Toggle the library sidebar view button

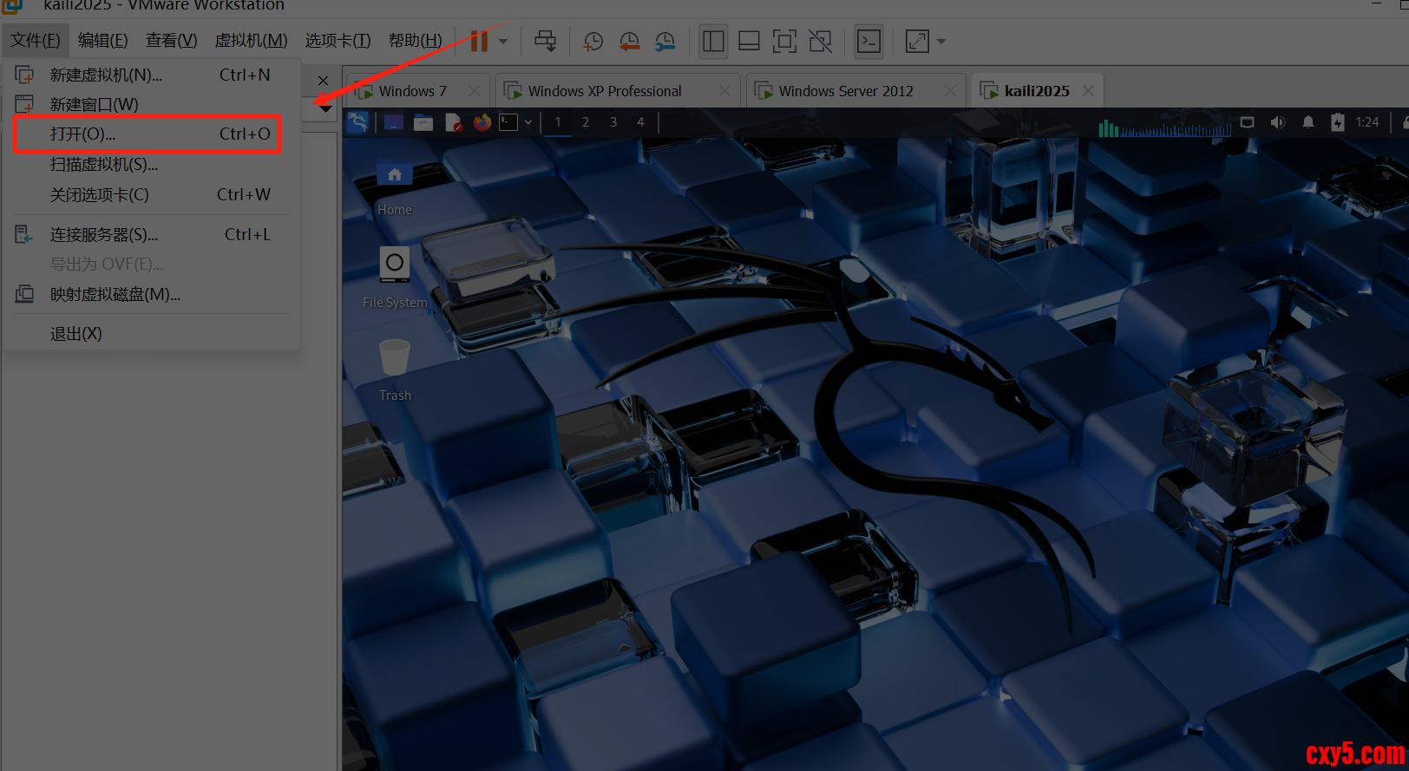pos(713,42)
